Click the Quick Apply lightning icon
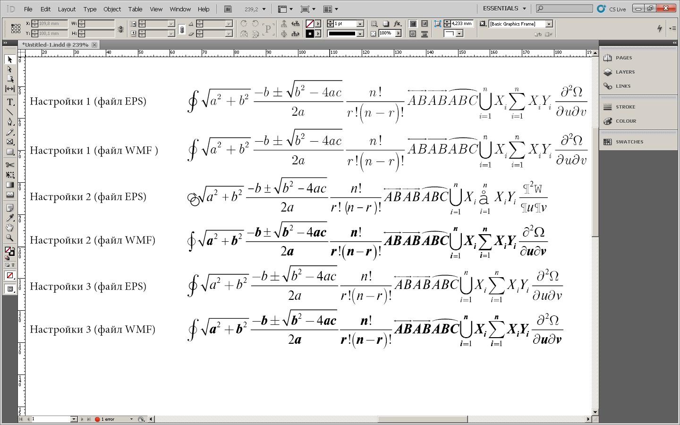The width and height of the screenshot is (680, 425). tap(659, 28)
